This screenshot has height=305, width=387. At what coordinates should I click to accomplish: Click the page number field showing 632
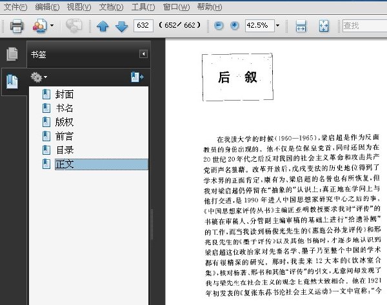[x=143, y=25]
